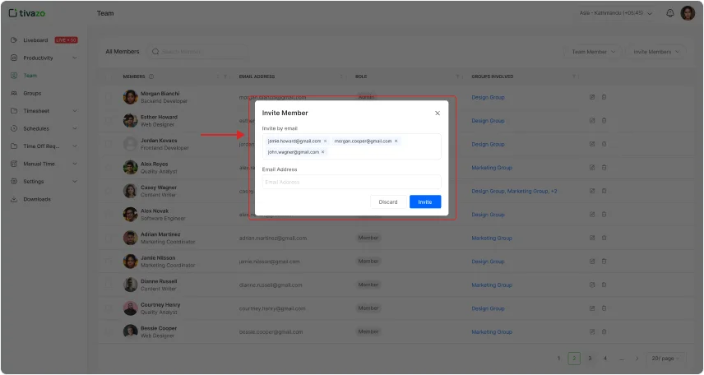This screenshot has height=375, width=704.
Task: Click the Downloads sidebar icon
Action: pyautogui.click(x=14, y=199)
